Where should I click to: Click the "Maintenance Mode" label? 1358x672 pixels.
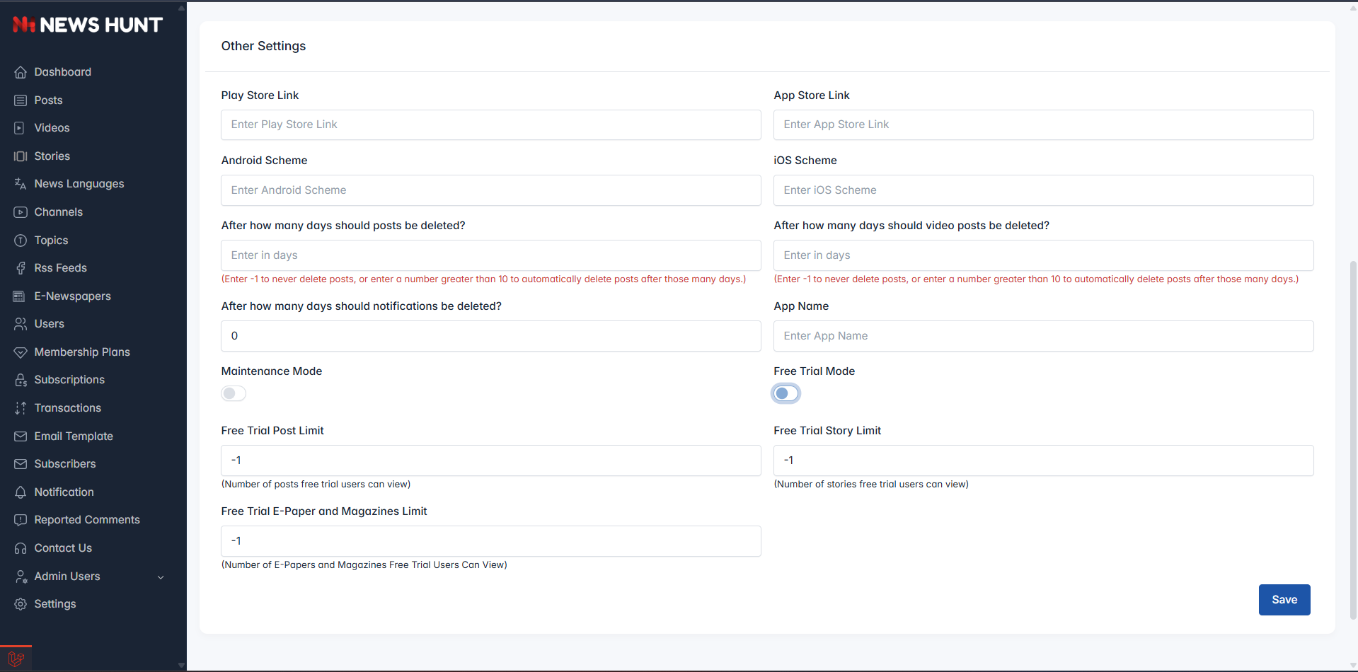(x=272, y=371)
